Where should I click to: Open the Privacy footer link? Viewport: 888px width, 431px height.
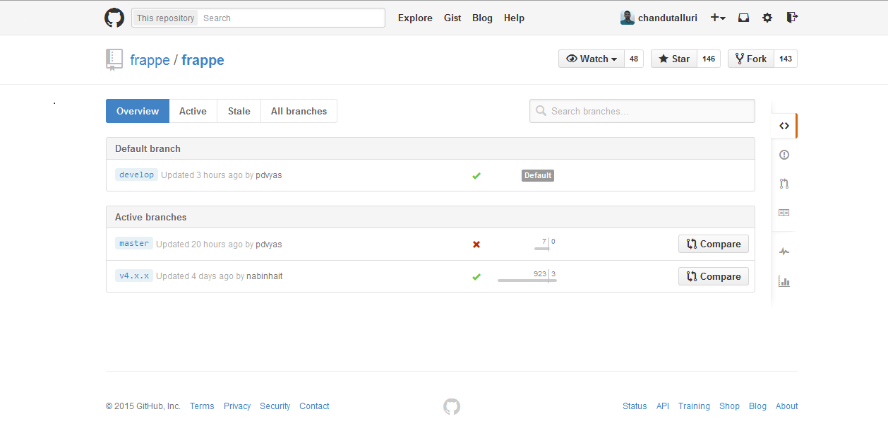click(x=237, y=406)
